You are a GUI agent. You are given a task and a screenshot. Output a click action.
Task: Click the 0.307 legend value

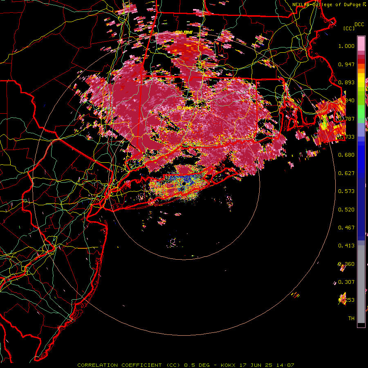coord(346,282)
